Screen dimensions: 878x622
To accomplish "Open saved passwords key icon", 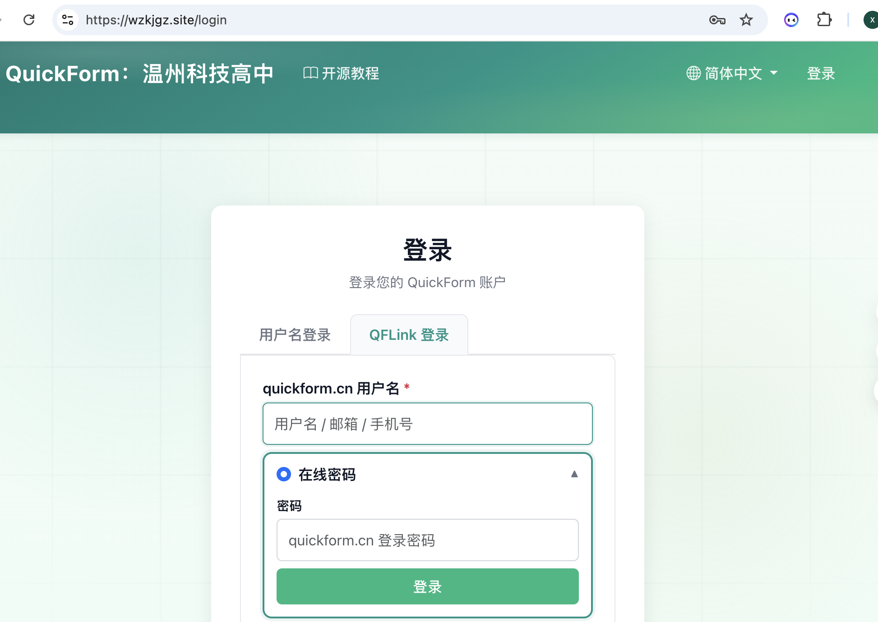I will point(717,20).
